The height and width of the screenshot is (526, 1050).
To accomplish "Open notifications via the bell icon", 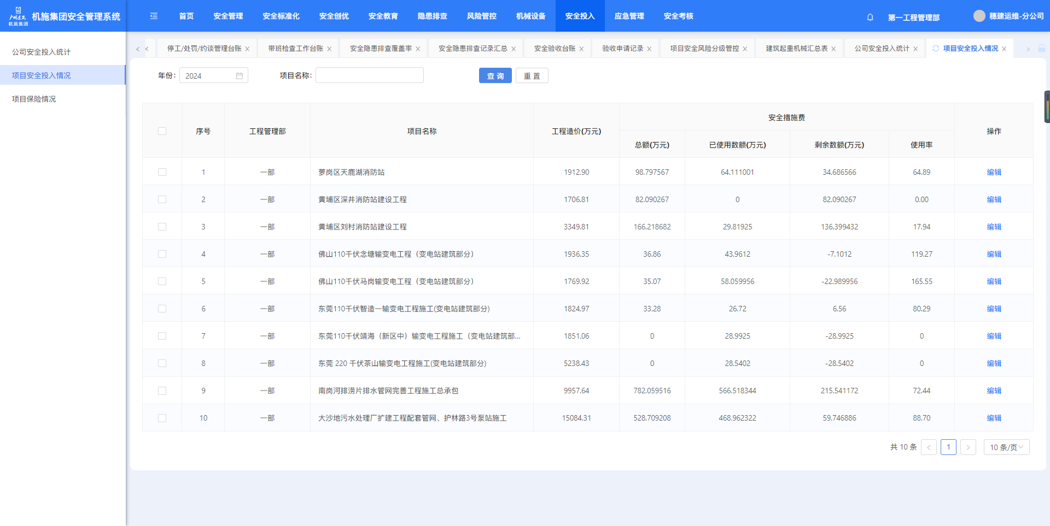I will pos(870,17).
